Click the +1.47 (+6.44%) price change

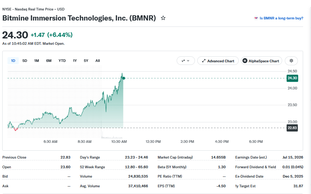52,35
